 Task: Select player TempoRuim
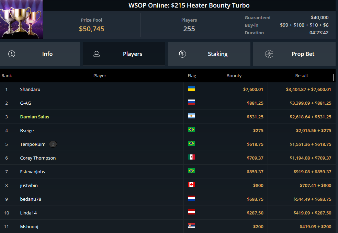click(x=33, y=144)
